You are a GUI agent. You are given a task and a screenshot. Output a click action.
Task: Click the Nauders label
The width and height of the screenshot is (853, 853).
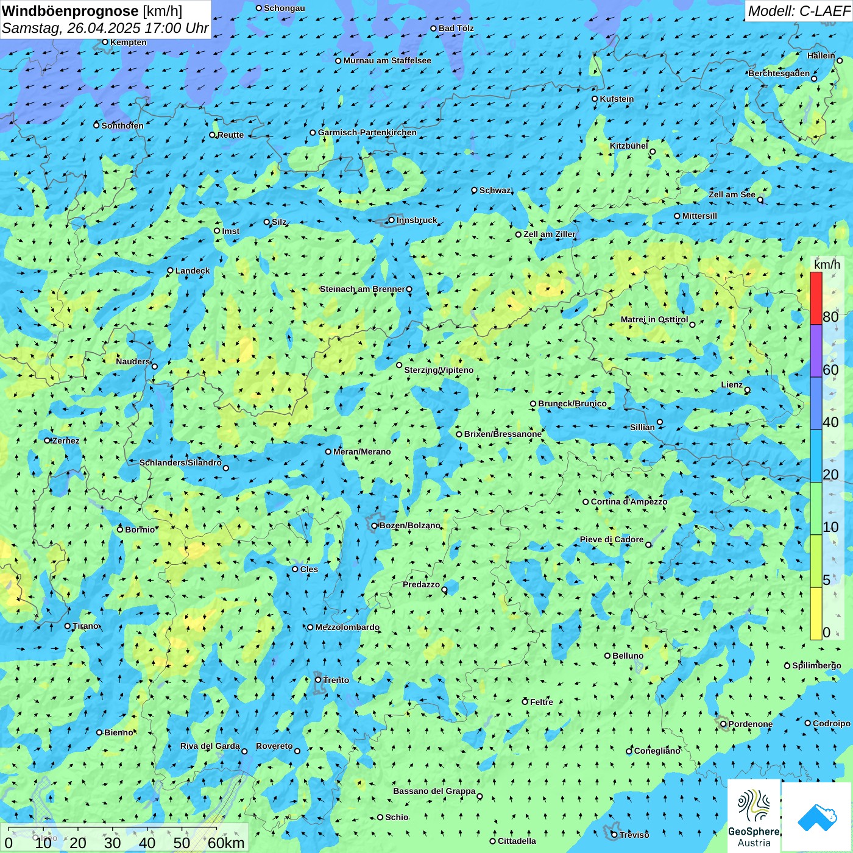point(133,361)
